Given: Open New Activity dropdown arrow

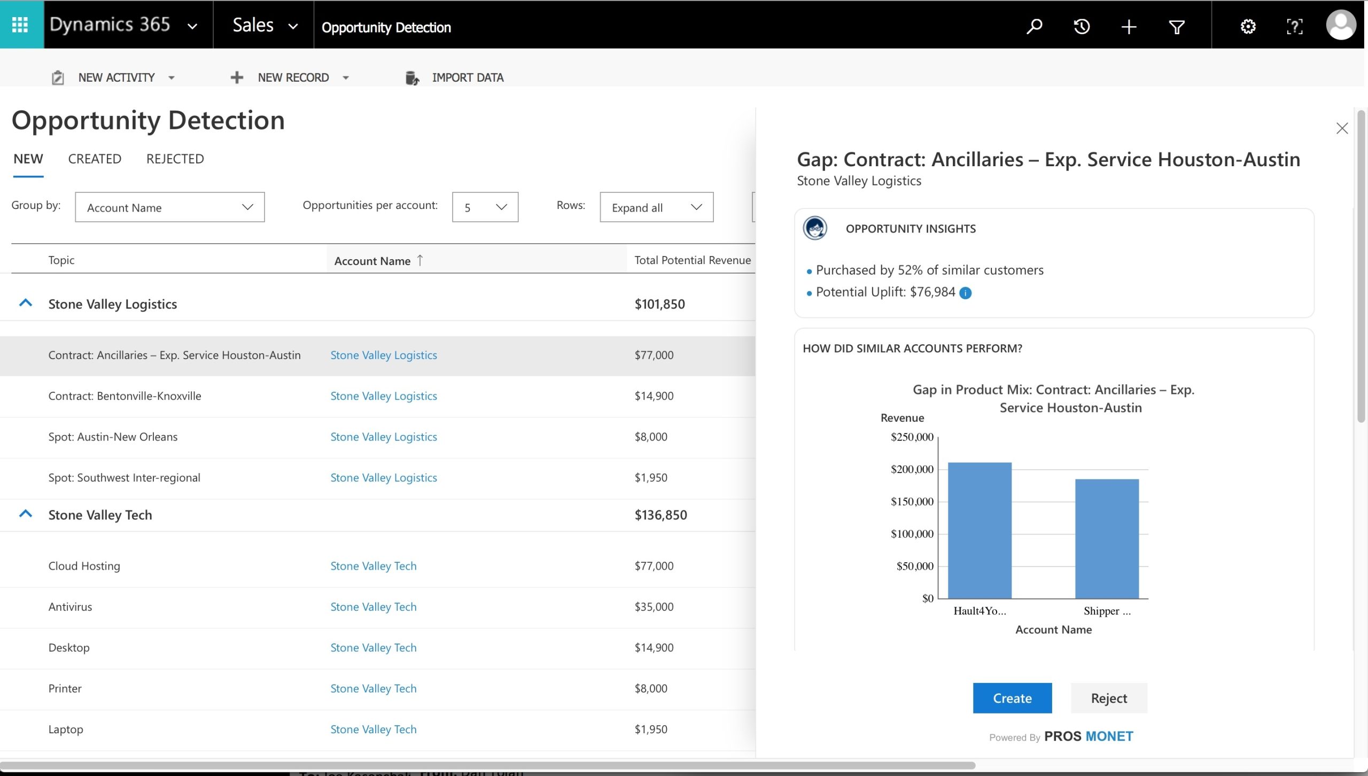Looking at the screenshot, I should tap(171, 78).
